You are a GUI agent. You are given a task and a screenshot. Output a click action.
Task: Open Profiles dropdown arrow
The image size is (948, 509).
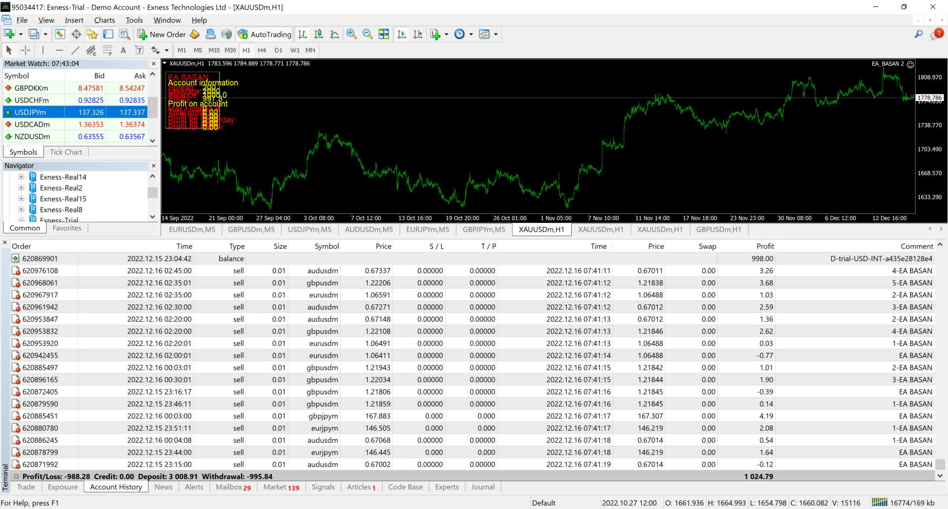pos(45,34)
